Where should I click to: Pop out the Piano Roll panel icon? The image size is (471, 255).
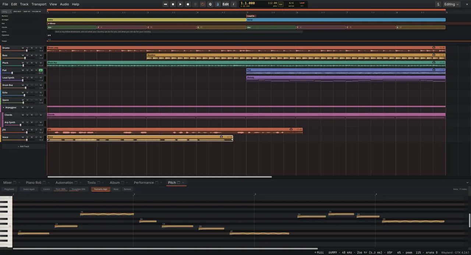pyautogui.click(x=44, y=183)
